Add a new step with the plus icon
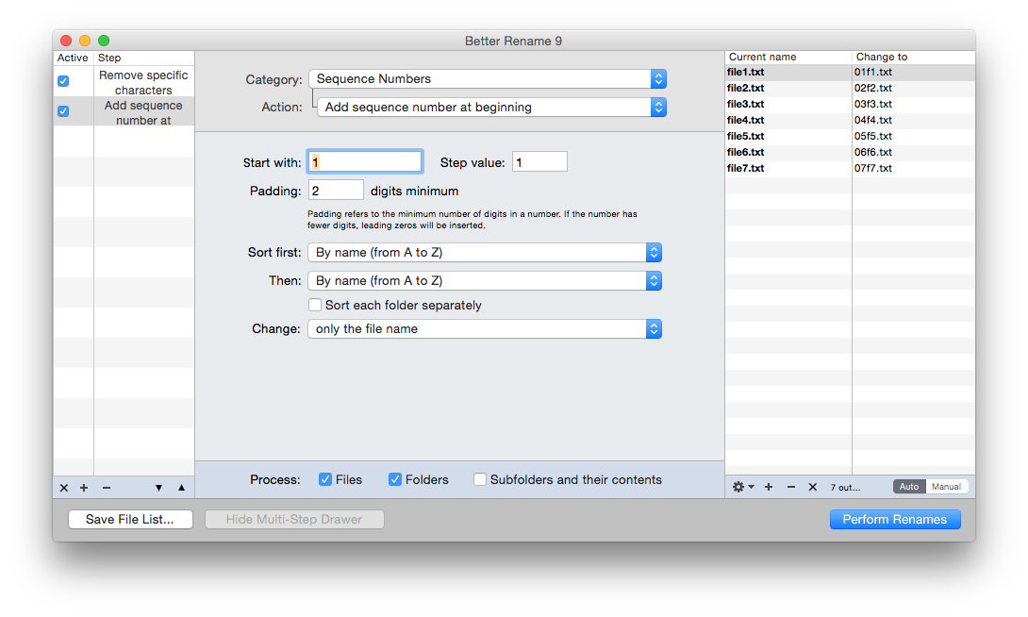1028x617 pixels. coord(84,488)
